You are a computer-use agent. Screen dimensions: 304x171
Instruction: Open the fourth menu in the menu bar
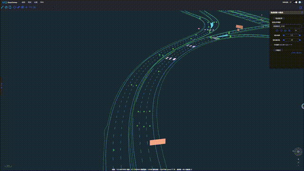tap(42, 2)
